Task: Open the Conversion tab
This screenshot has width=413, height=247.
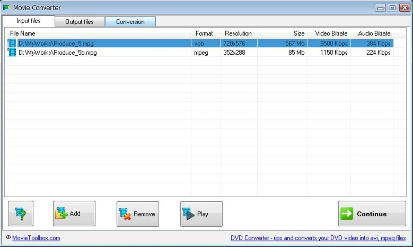Action: (130, 22)
